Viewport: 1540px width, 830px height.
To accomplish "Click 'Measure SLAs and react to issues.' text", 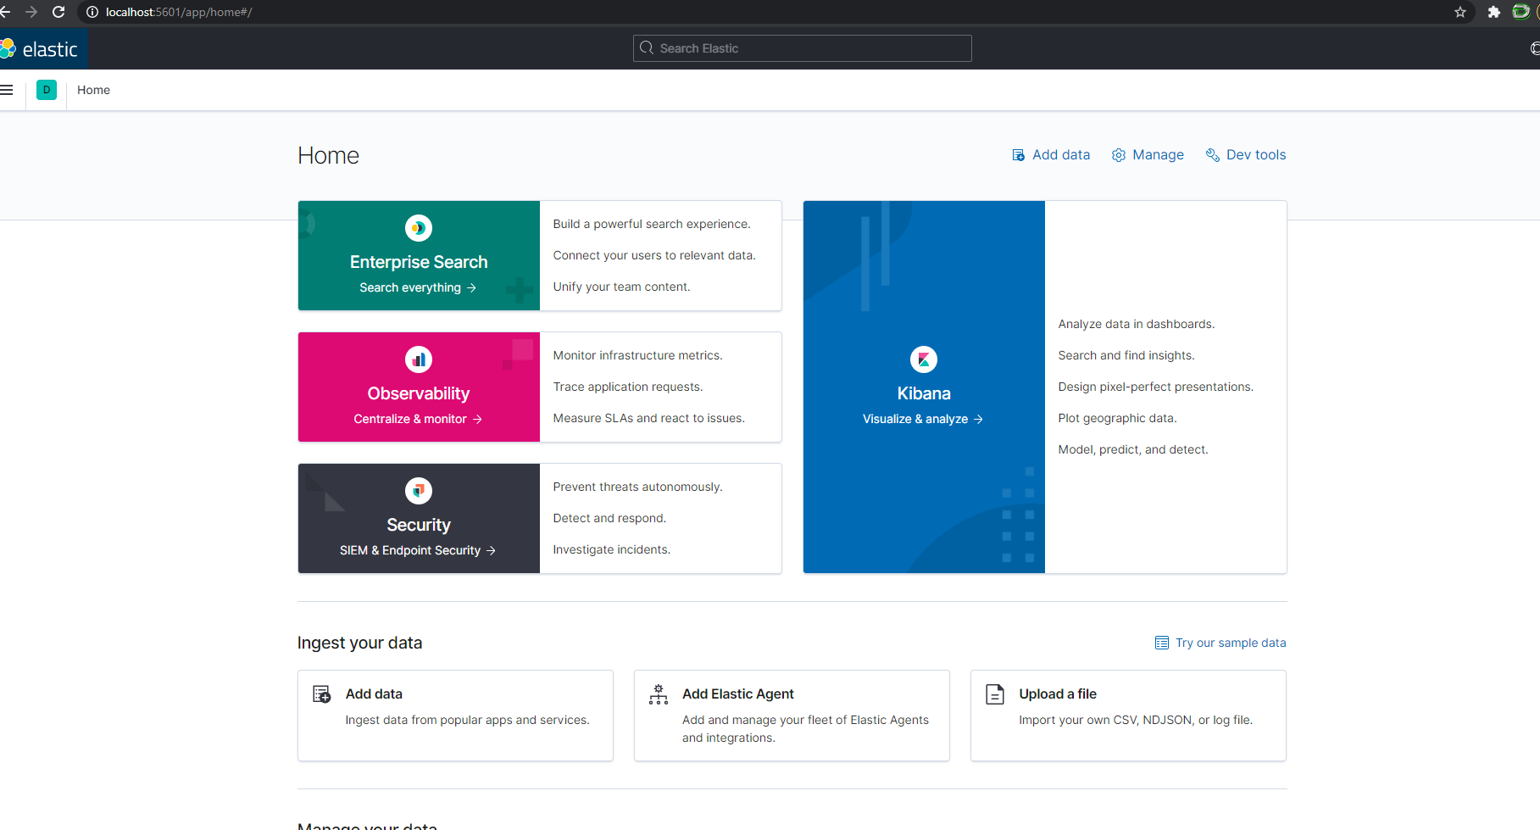I will (649, 418).
